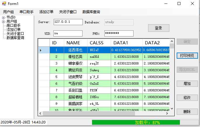This screenshot has height=127, width=200.
Task: Select 用户组 in the tree view
Action: [x=12, y=21]
